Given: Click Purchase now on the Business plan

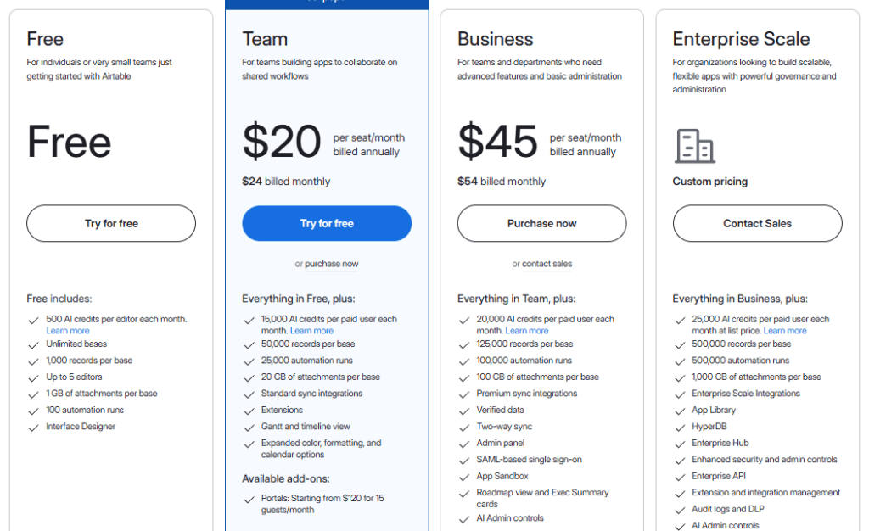Looking at the screenshot, I should pyautogui.click(x=541, y=223).
